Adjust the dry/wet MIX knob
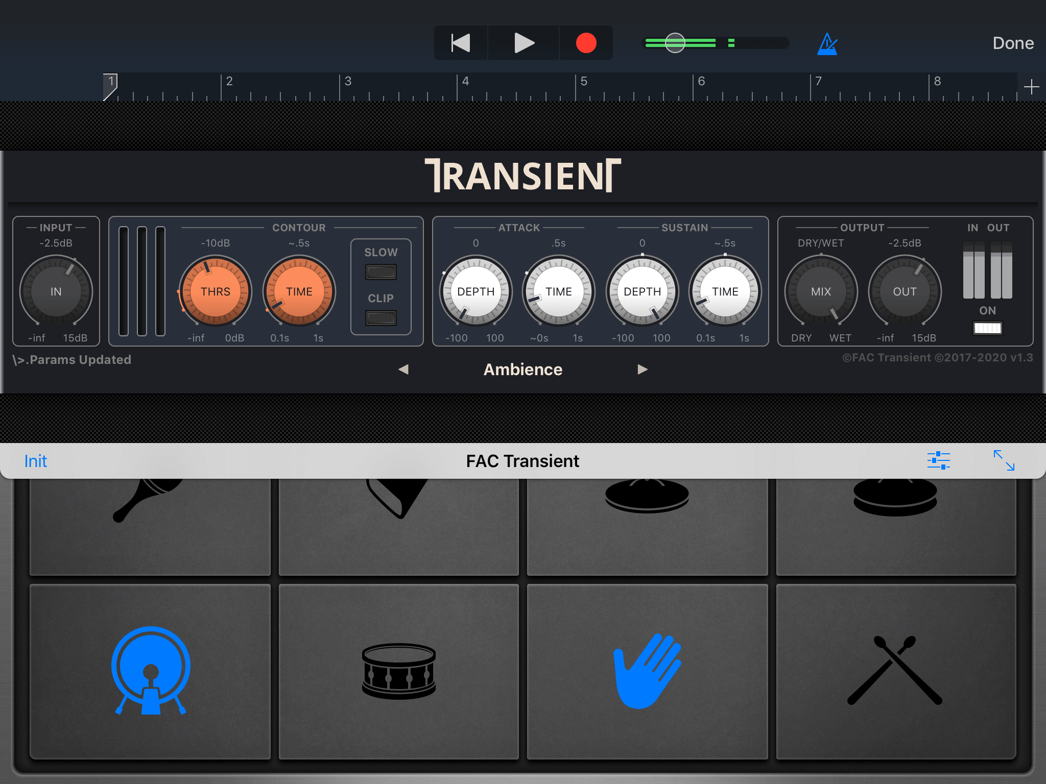Image resolution: width=1046 pixels, height=784 pixels. pos(821,291)
